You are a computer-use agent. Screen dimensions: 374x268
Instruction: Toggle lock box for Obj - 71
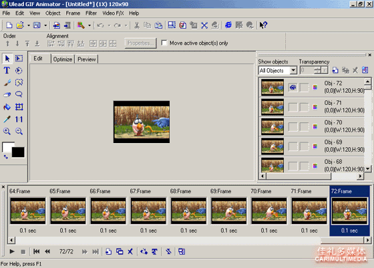pos(304,107)
